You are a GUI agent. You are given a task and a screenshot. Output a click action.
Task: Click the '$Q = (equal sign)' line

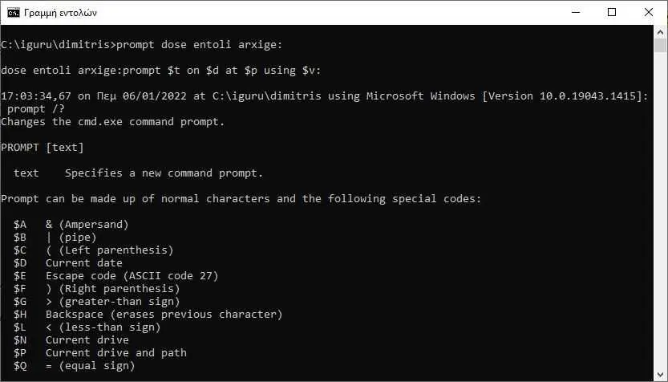[74, 366]
